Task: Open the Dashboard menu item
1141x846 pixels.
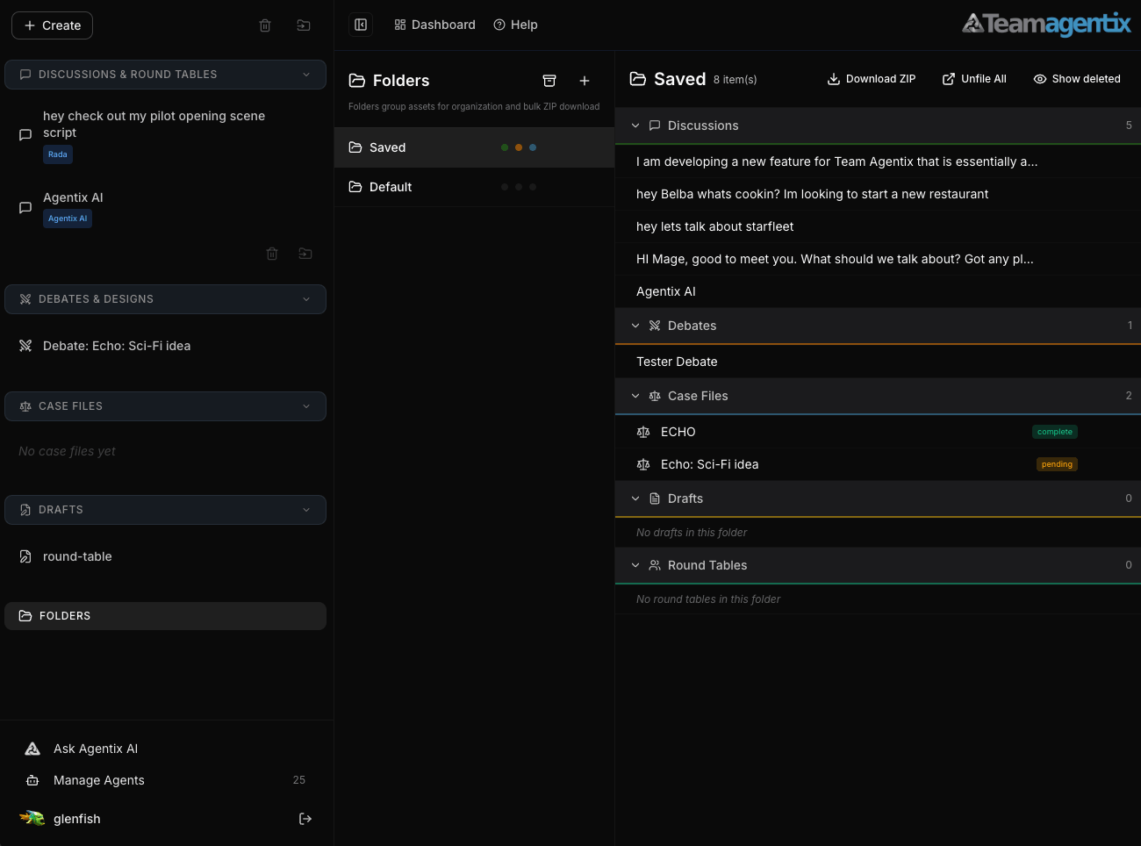Action: (x=435, y=25)
